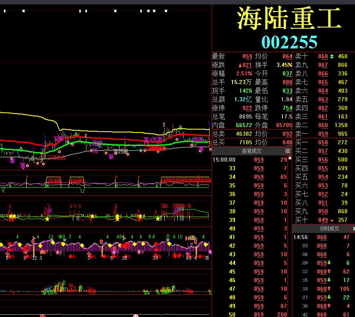Click the red down arrow beside 买十 849
This screenshot has height=317, width=355.
(x=332, y=220)
